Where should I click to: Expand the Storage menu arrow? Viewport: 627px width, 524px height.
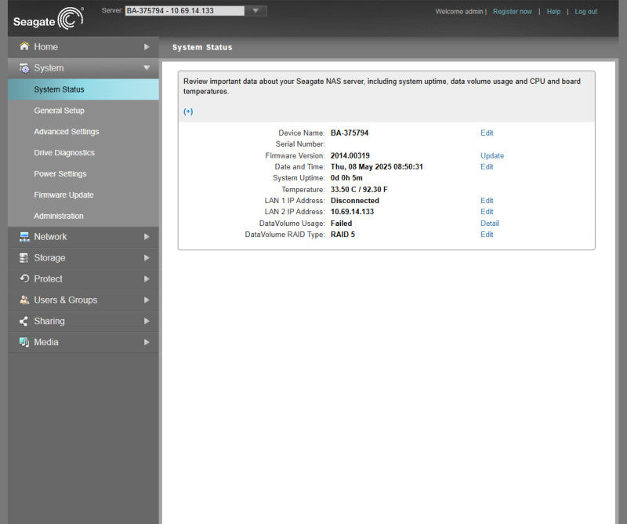147,258
